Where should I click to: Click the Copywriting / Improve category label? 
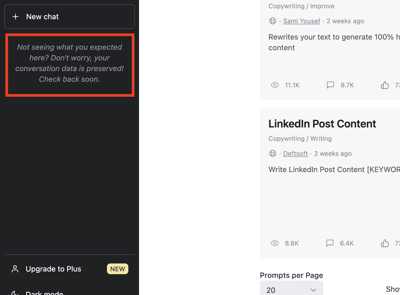[301, 6]
